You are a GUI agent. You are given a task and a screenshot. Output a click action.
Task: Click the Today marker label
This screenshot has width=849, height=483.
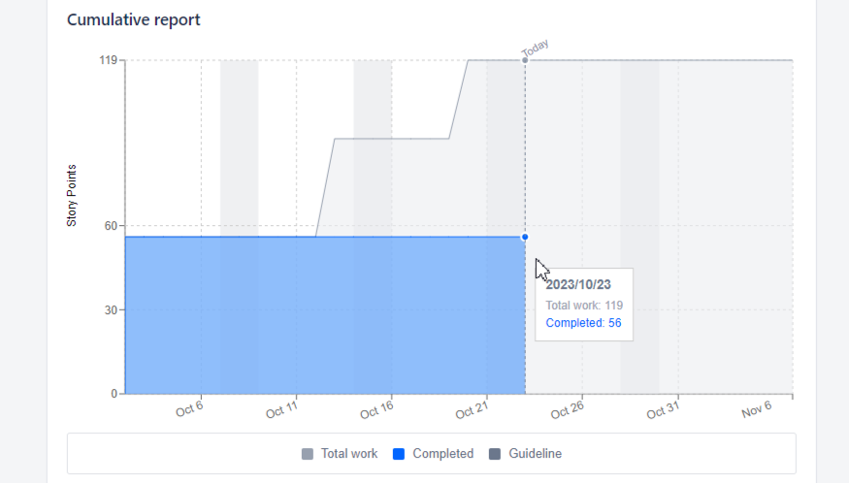(535, 49)
